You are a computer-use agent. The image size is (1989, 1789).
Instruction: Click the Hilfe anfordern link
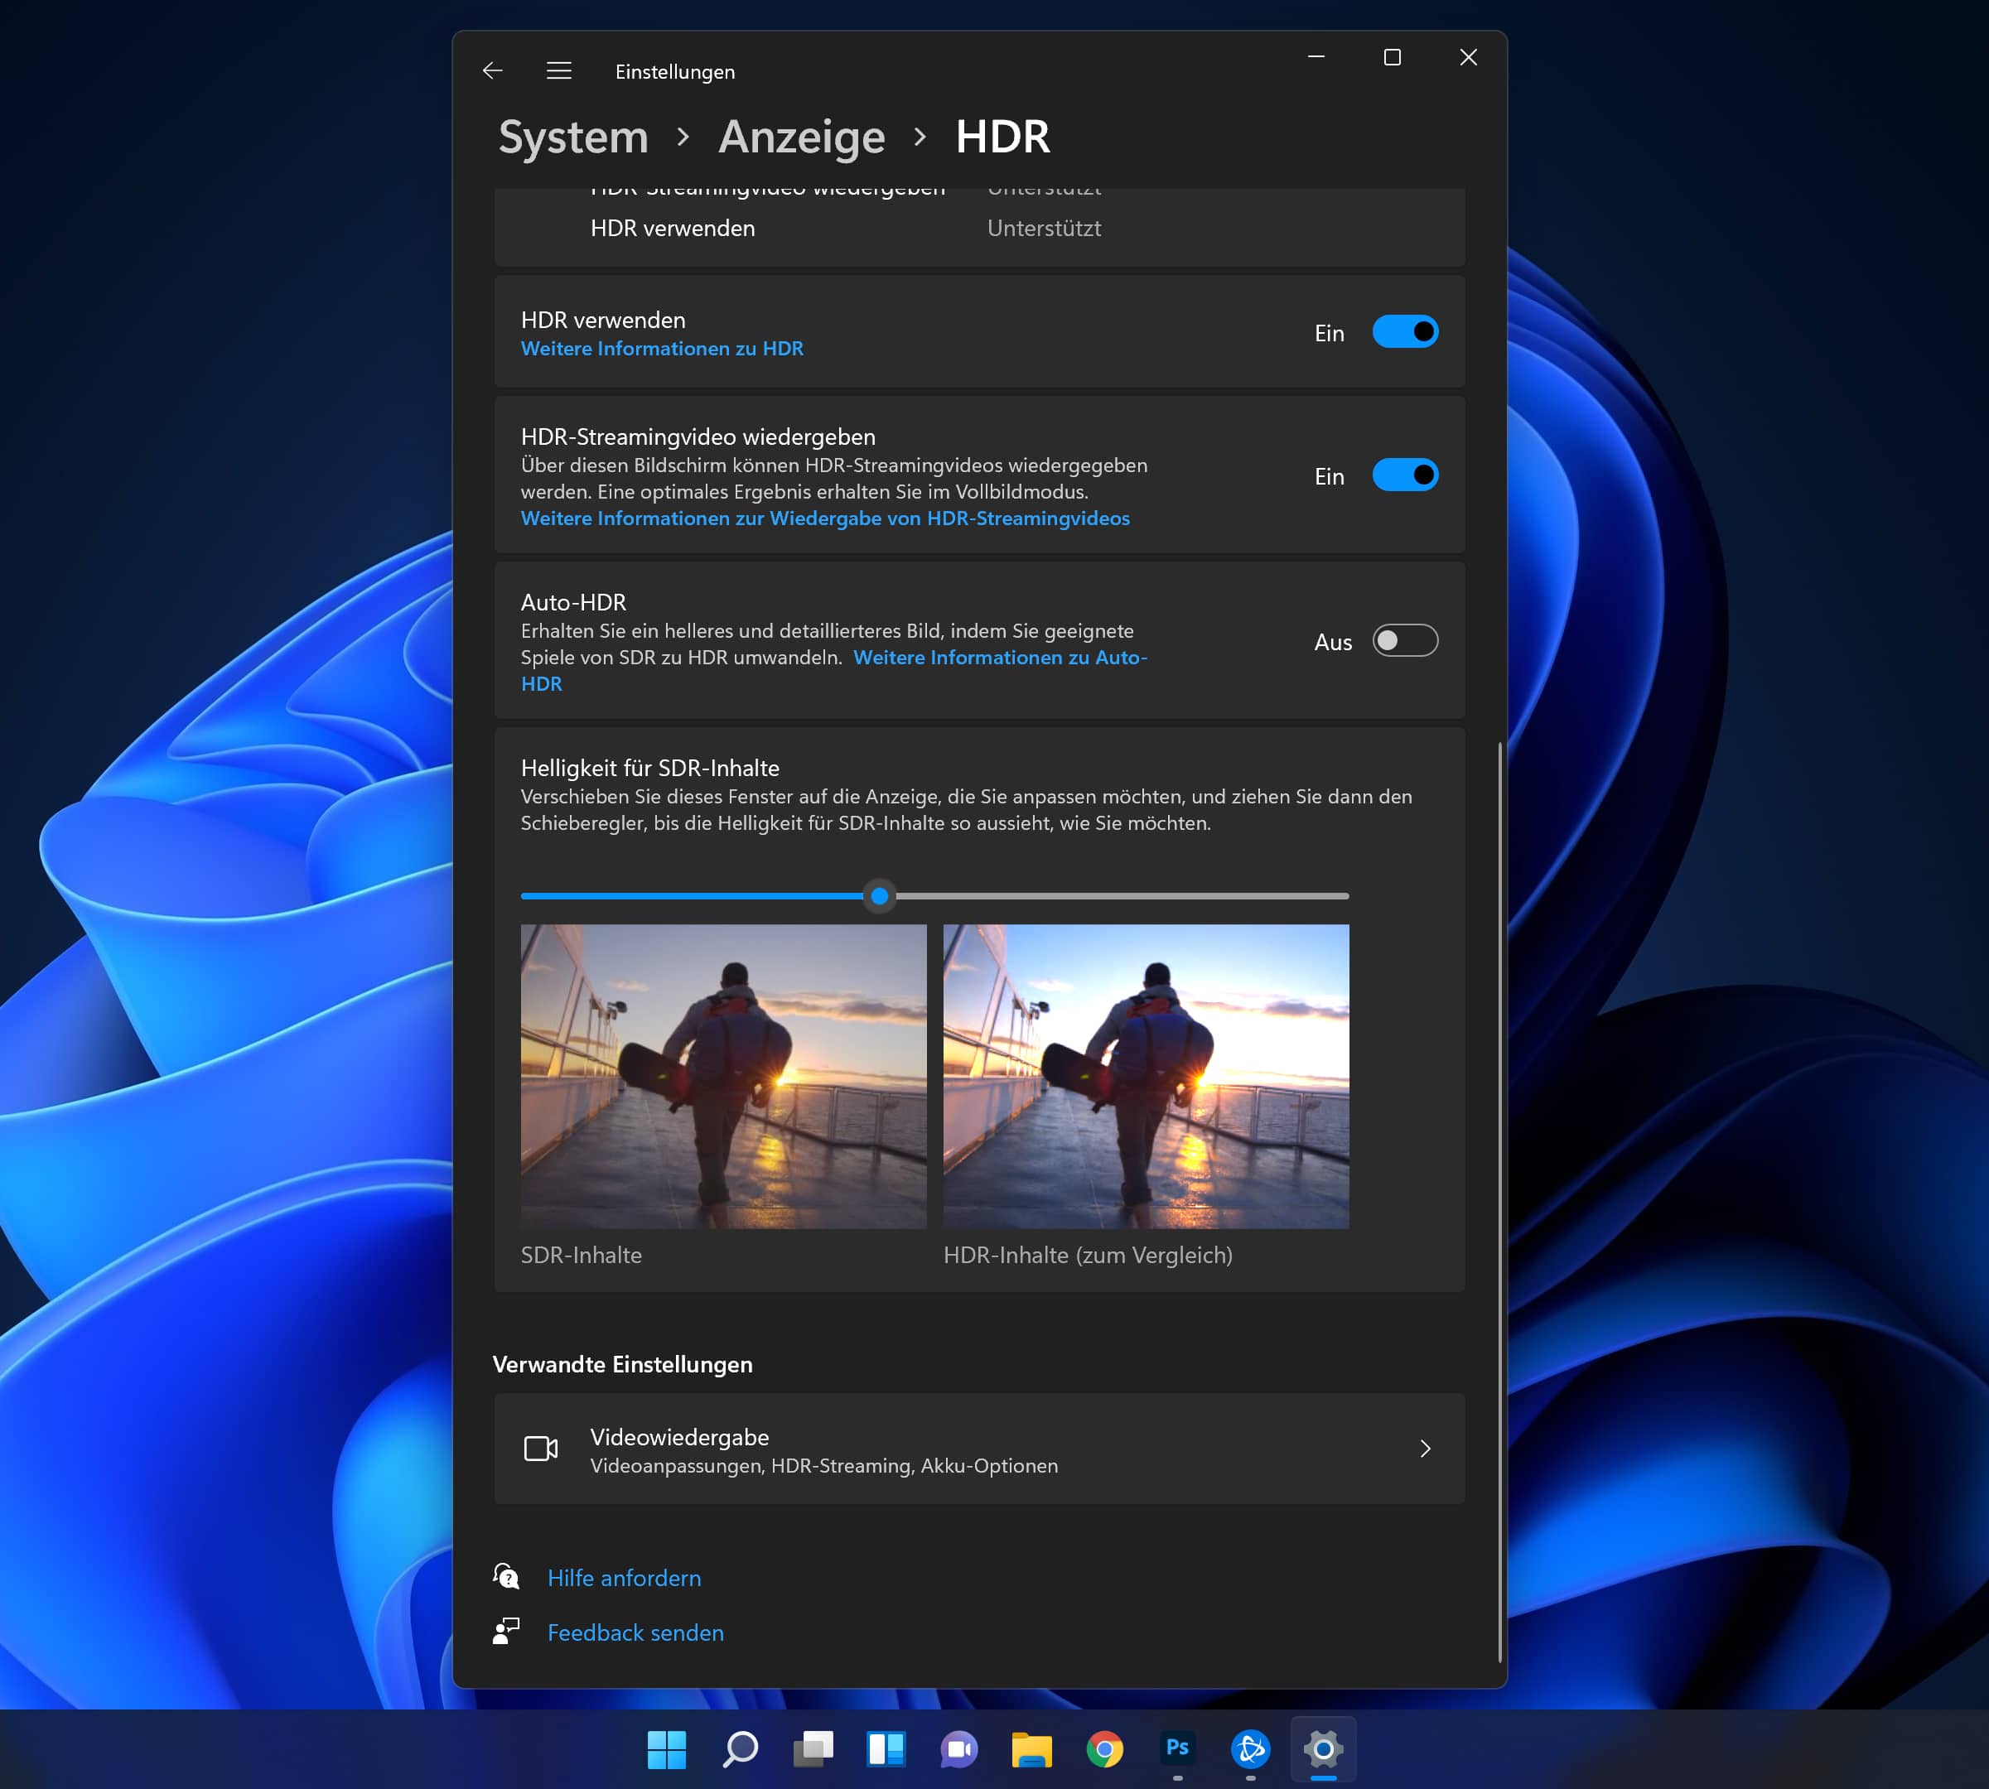pyautogui.click(x=625, y=1578)
